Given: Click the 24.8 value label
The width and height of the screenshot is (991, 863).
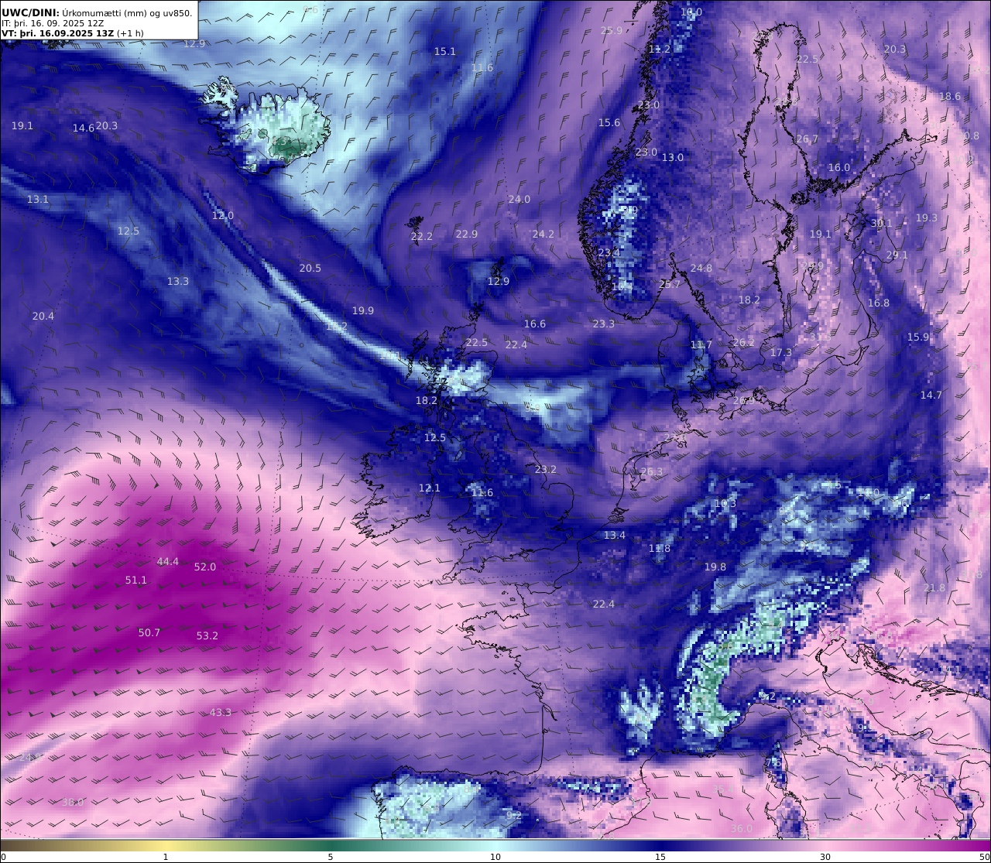Looking at the screenshot, I should pos(701,268).
